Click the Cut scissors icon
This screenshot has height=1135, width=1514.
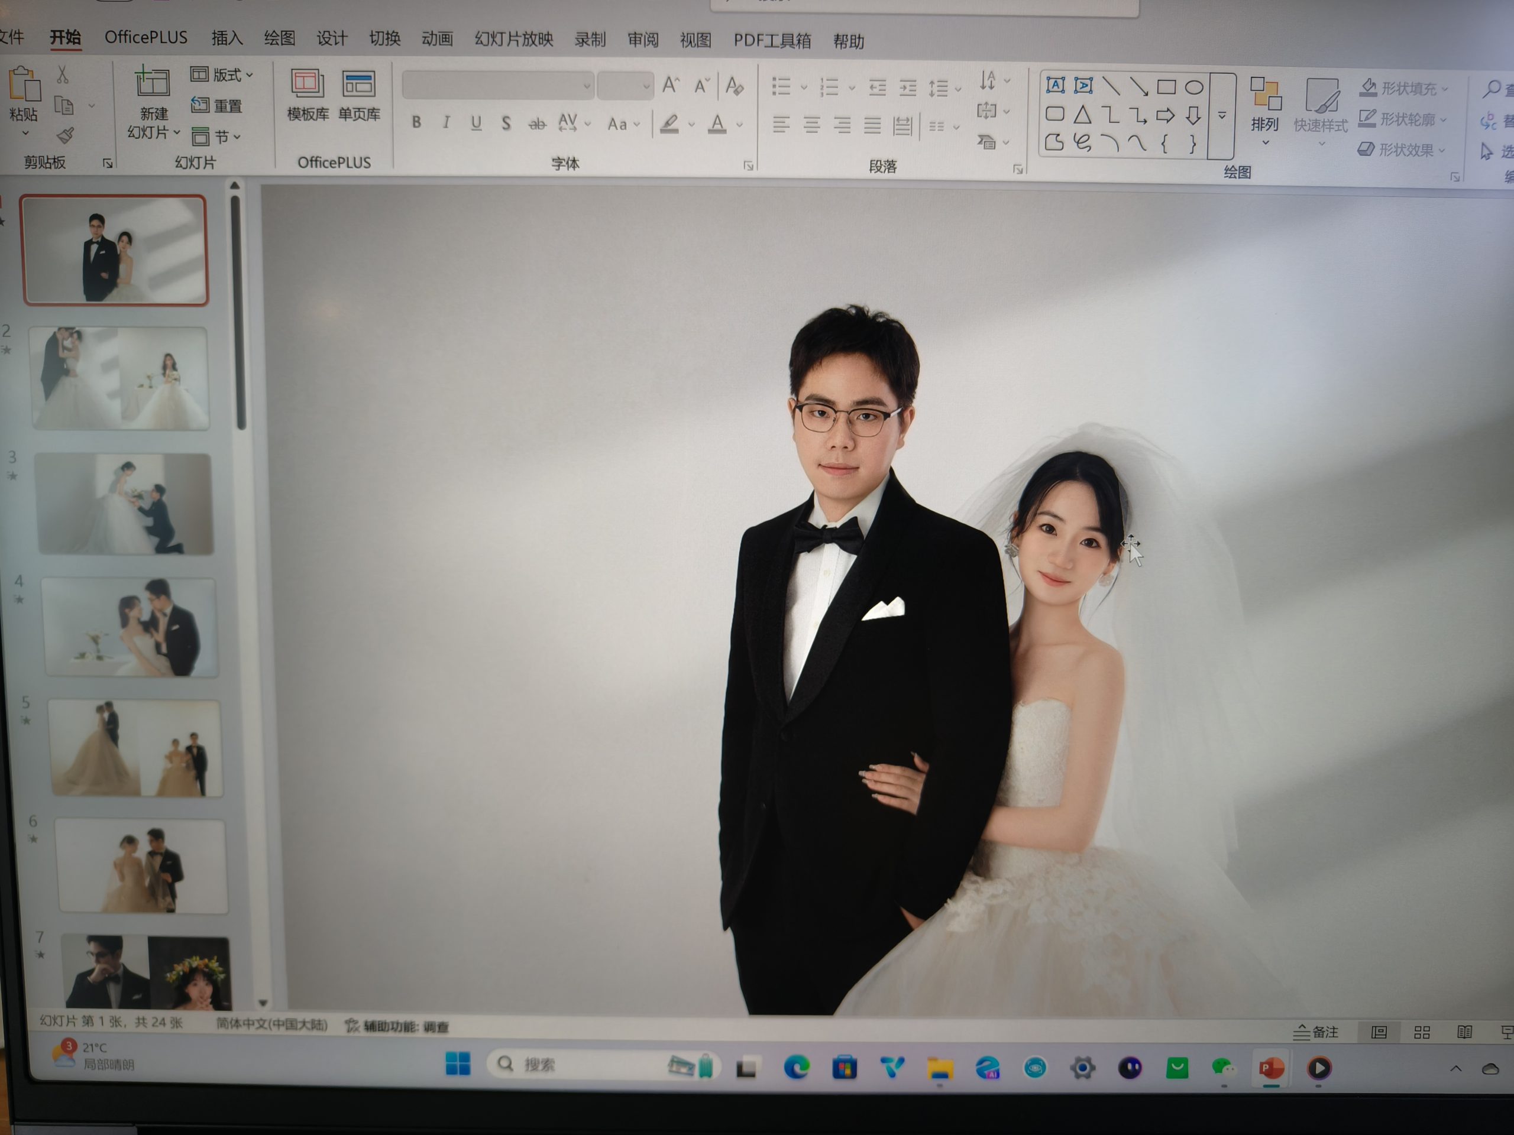[x=62, y=74]
